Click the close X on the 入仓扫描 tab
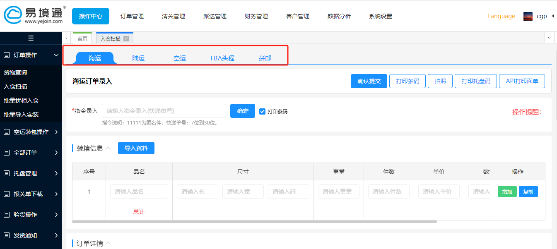The image size is (557, 249). coord(126,37)
